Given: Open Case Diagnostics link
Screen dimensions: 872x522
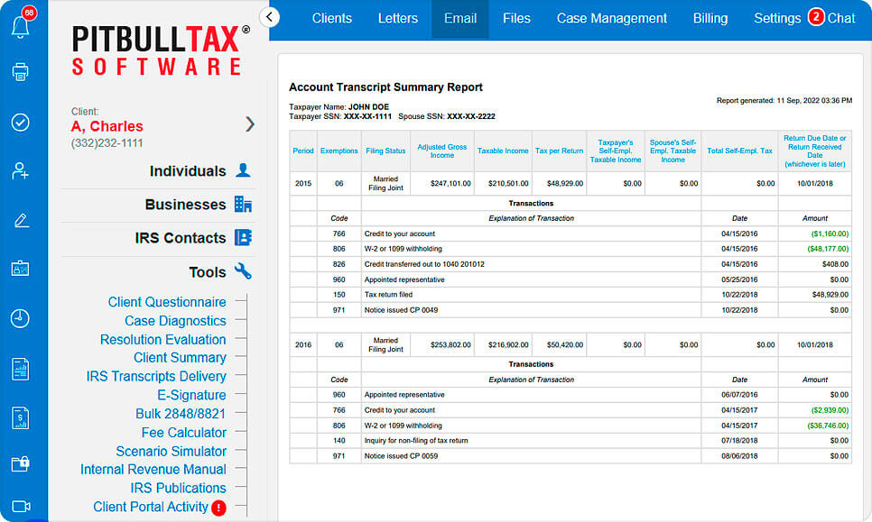Looking at the screenshot, I should coord(175,321).
